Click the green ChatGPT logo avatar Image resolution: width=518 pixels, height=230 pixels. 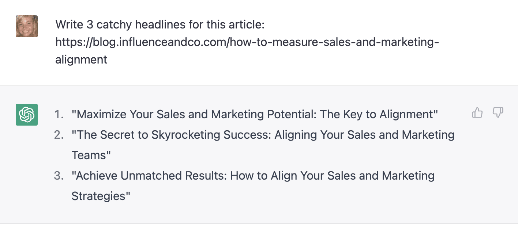point(27,115)
